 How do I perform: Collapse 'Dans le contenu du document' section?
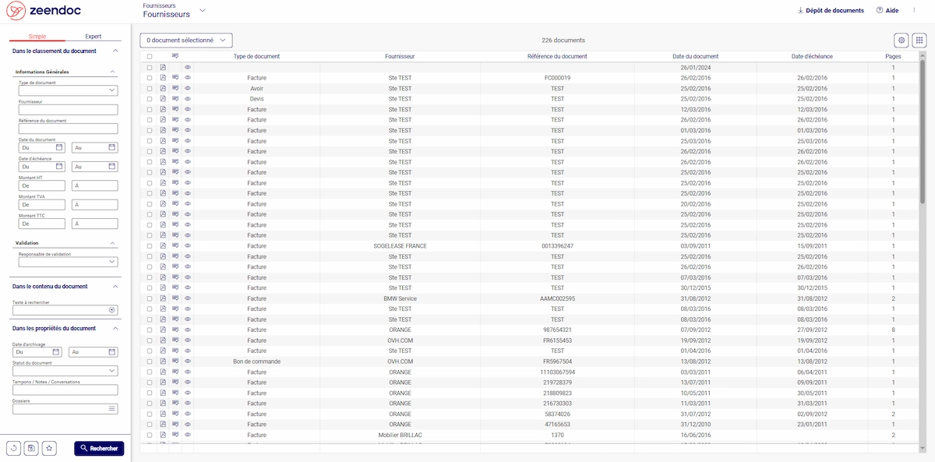click(115, 286)
